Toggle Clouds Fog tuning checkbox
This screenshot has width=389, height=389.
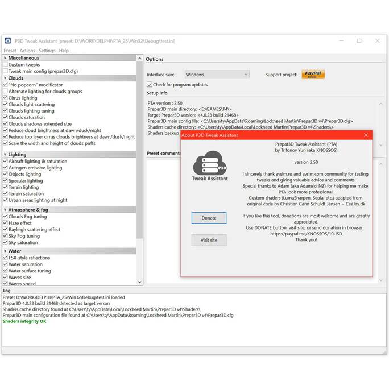coord(6,216)
